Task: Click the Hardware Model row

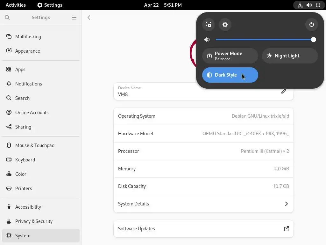Action: [203, 134]
